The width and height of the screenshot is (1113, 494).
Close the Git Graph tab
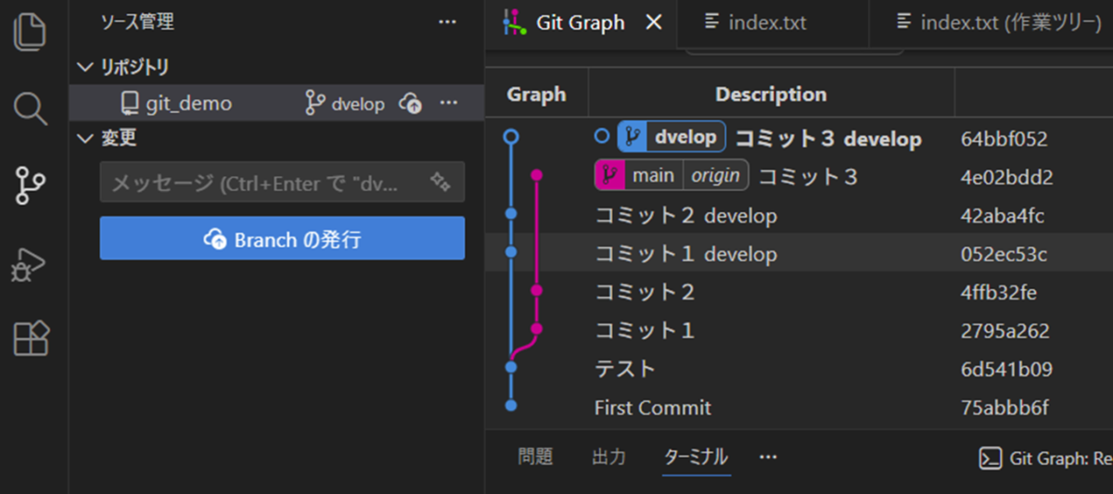click(x=654, y=22)
